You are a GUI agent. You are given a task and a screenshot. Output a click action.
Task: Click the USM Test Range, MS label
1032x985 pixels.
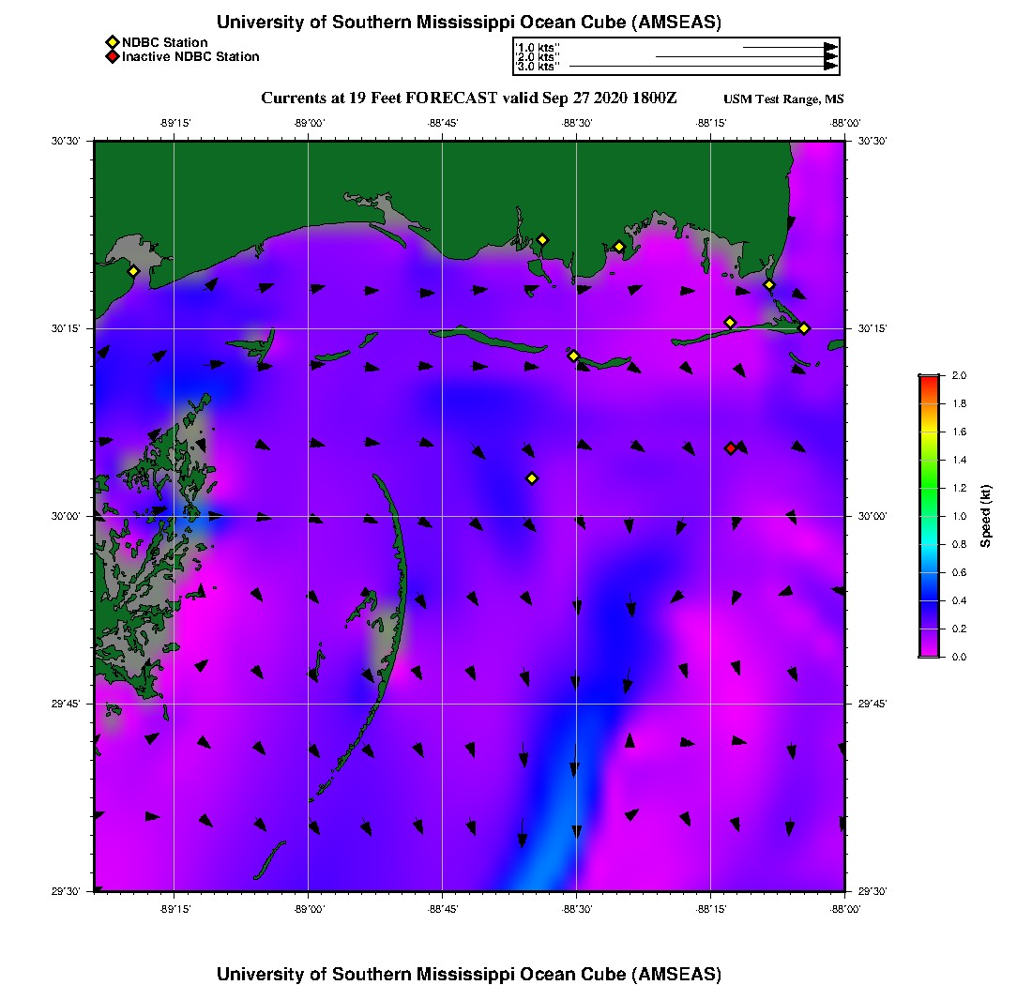[783, 99]
